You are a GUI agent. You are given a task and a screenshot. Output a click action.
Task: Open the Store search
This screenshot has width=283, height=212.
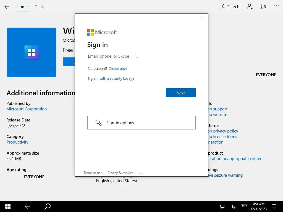tap(230, 7)
